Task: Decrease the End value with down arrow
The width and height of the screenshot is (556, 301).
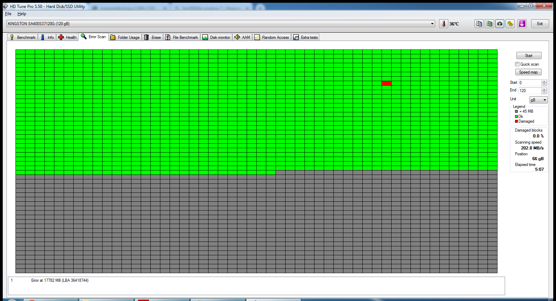Action: [x=544, y=92]
